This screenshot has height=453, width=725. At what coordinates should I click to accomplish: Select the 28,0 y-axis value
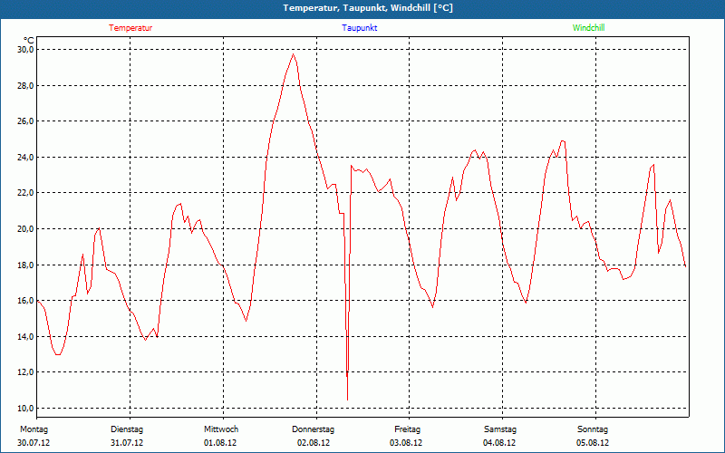coord(25,85)
